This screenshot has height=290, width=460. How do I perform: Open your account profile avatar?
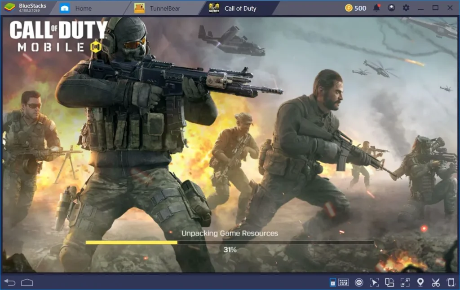(391, 8)
